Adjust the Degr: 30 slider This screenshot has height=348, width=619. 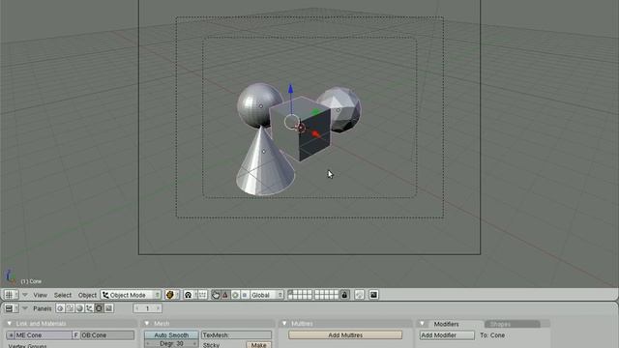171,344
